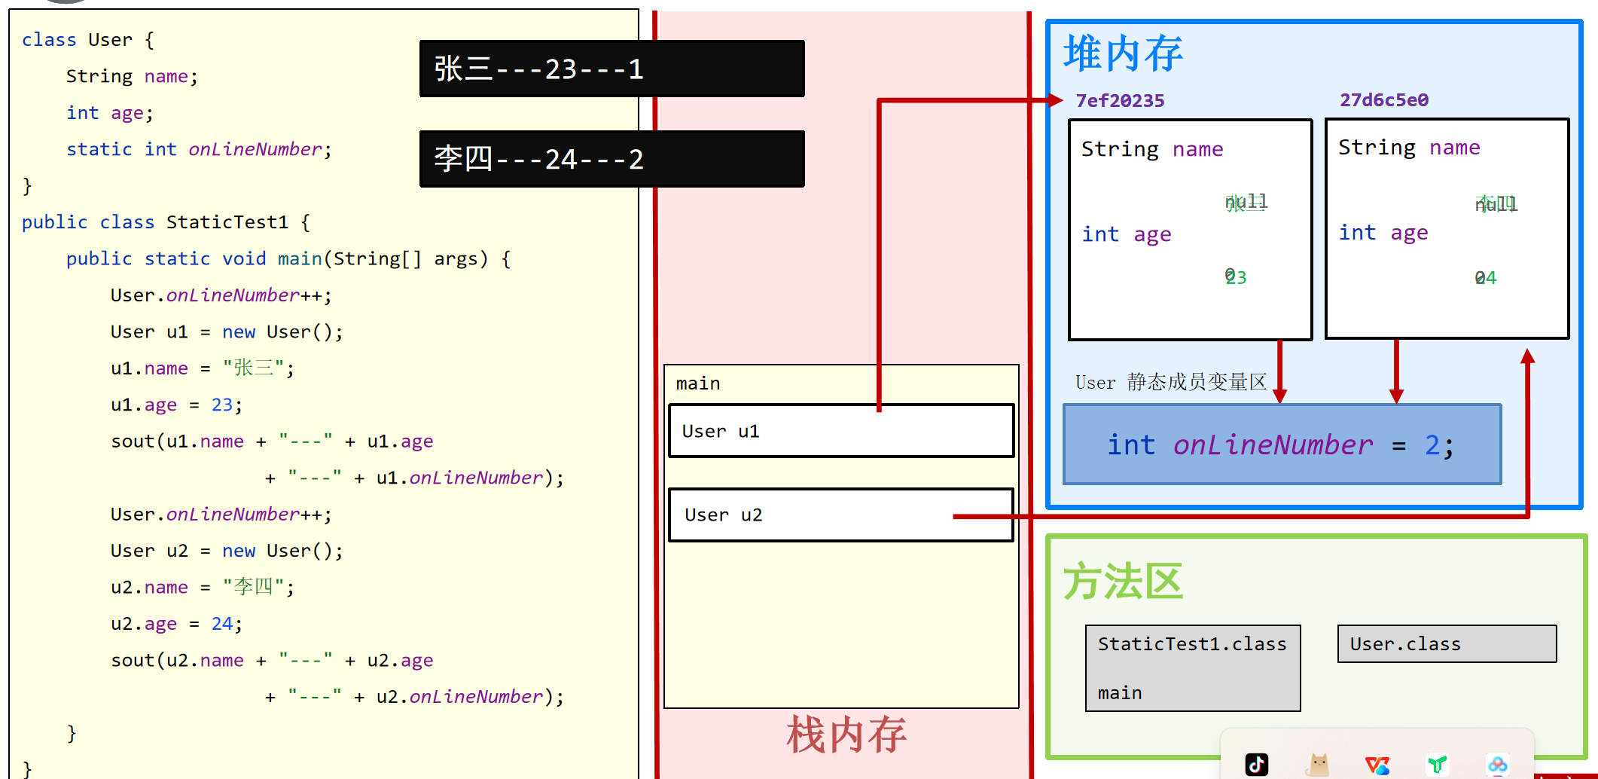1598x779 pixels.
Task: Click the StaticTest1.class box label
Action: 1192,644
